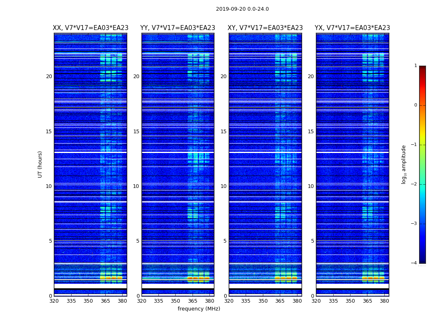Click the 5 hour tick left of YX panel
Screen dimensions: 432x329
312,241
